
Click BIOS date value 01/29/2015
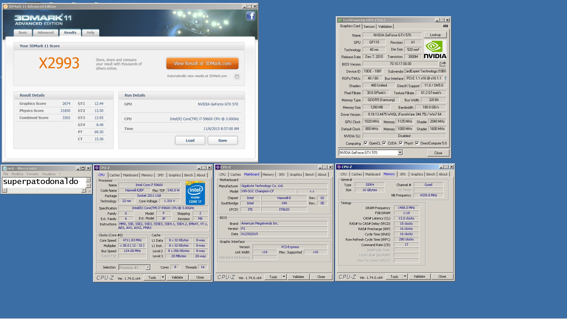(284, 234)
